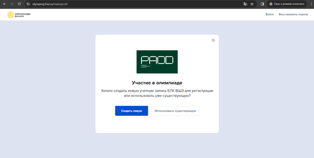The image size is (314, 158).
Task: Close the dialog with the X icon
Action: tap(213, 40)
